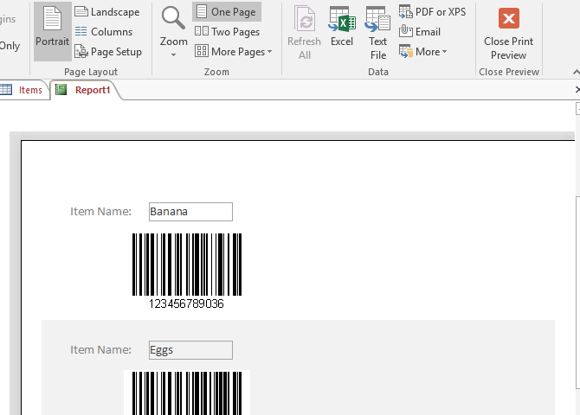Export as PDF or XPS

coord(432,12)
